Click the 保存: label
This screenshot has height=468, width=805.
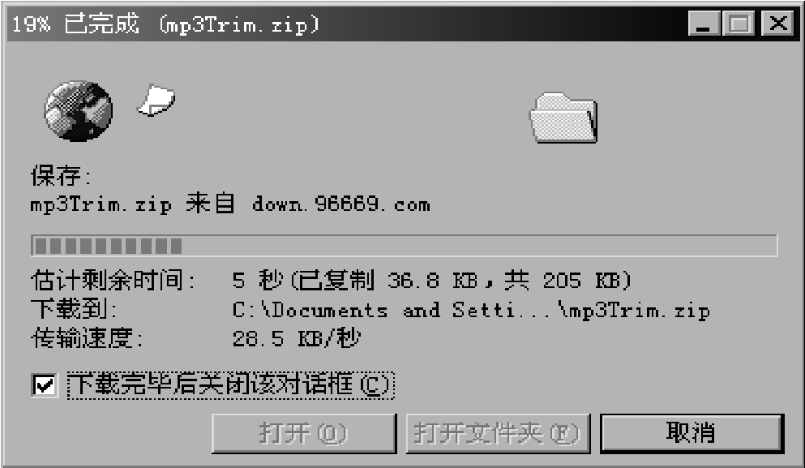tap(61, 176)
